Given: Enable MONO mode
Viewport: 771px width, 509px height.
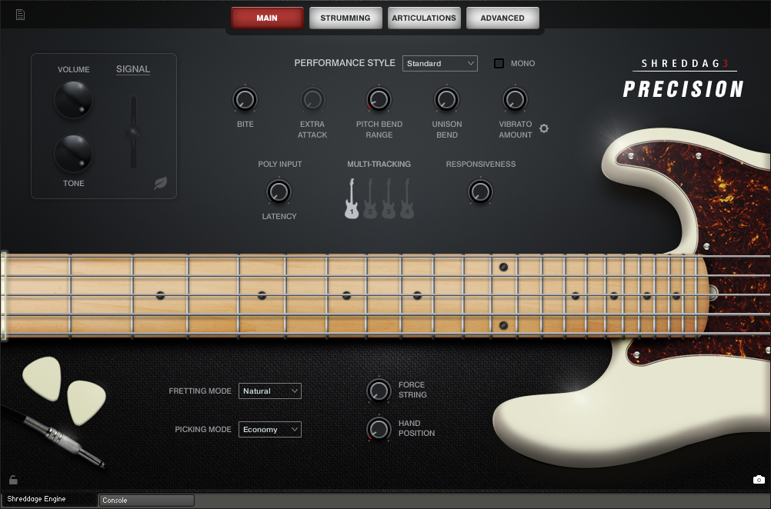Looking at the screenshot, I should (x=498, y=63).
